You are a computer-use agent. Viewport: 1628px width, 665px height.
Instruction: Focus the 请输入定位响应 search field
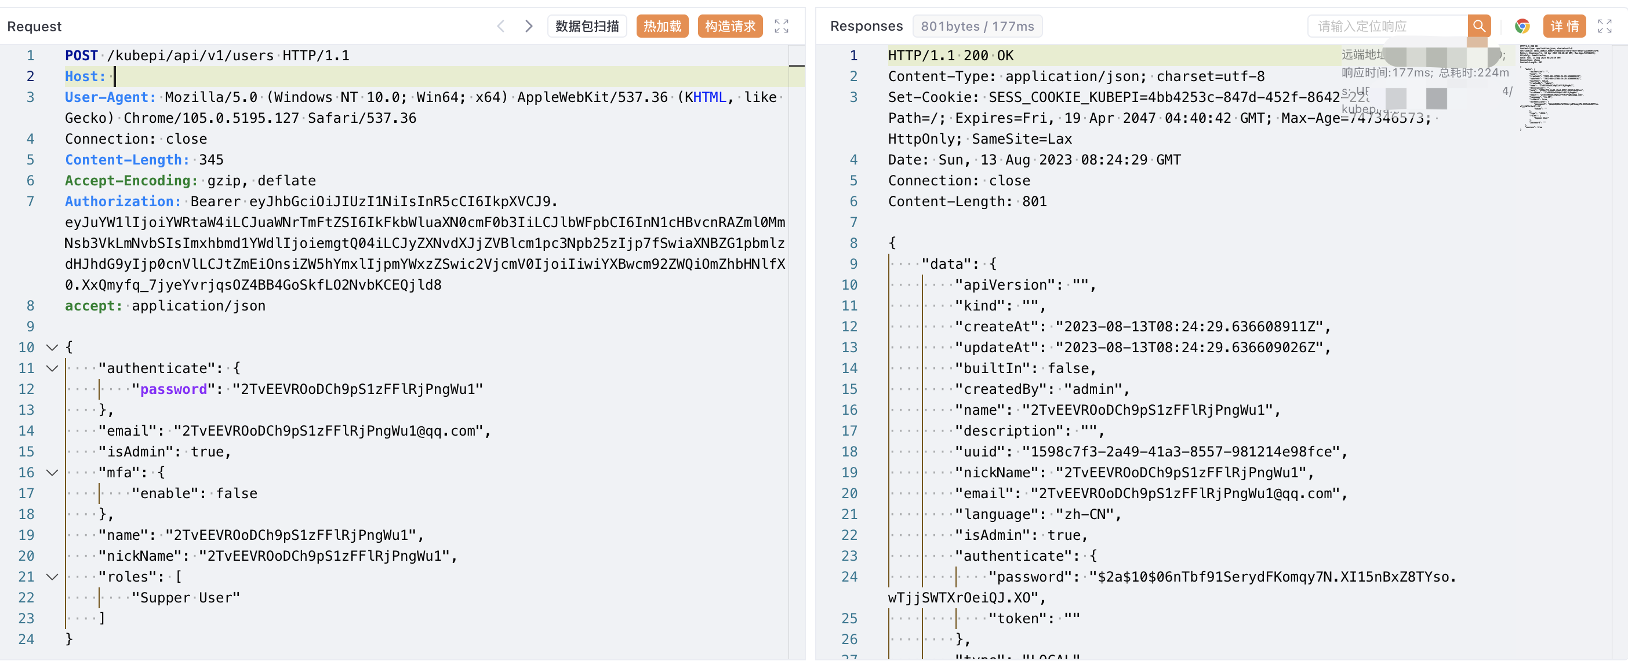tap(1387, 26)
